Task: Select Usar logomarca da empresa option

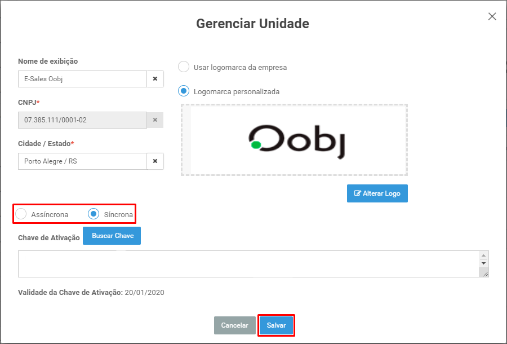Action: [x=184, y=67]
